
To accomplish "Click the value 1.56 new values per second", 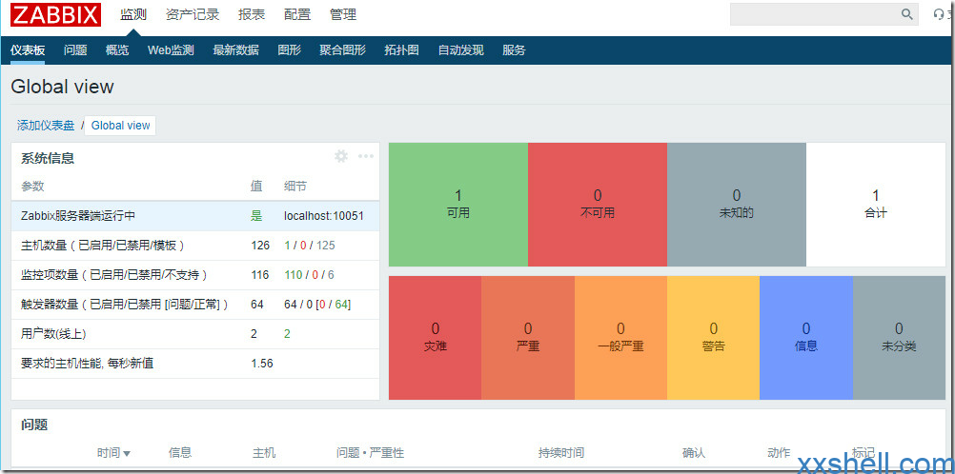I will pyautogui.click(x=262, y=364).
